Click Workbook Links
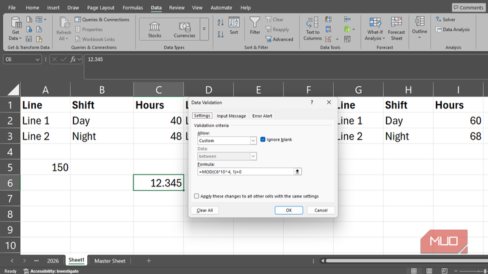This screenshot has height=274, width=488. (95, 40)
